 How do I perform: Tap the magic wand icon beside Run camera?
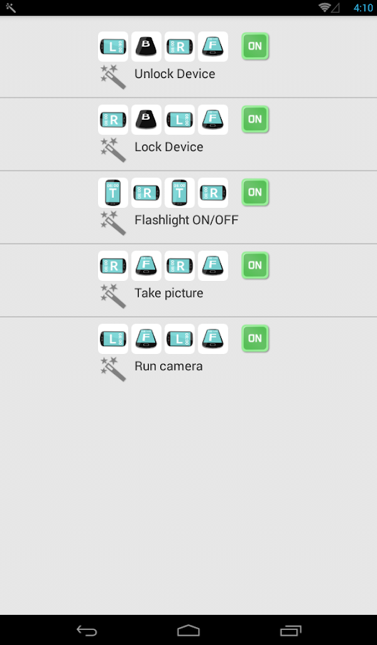(113, 369)
